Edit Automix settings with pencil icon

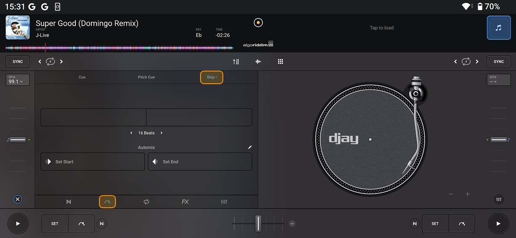pyautogui.click(x=250, y=147)
